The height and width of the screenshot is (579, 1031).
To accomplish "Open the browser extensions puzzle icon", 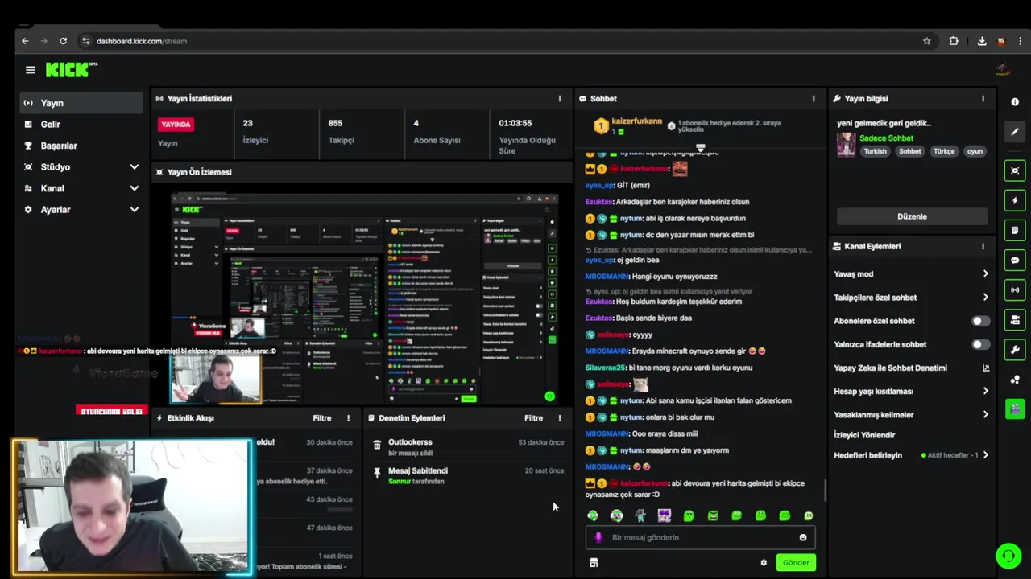I will click(954, 41).
